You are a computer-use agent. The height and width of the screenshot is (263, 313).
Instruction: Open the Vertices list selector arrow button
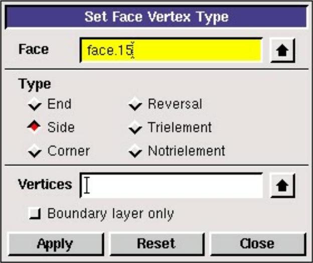(x=283, y=186)
